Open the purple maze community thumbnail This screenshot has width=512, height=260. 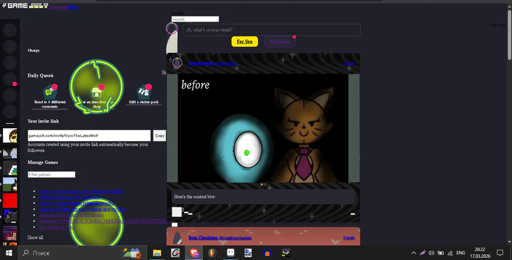[10, 233]
